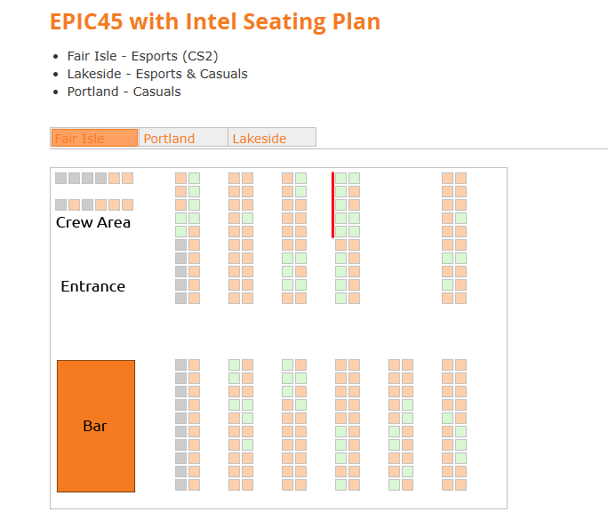The image size is (608, 520).
Task: Open the Lakeside seating tab
Action: (x=272, y=138)
